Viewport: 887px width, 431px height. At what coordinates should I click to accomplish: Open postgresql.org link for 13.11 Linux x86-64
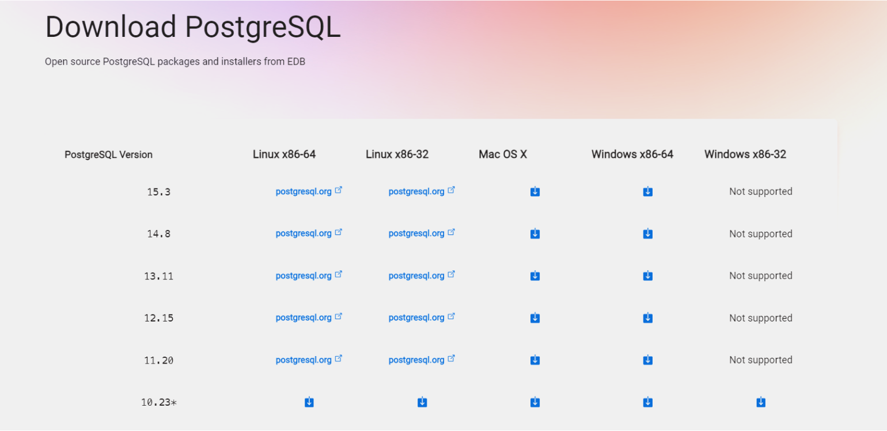click(x=309, y=275)
